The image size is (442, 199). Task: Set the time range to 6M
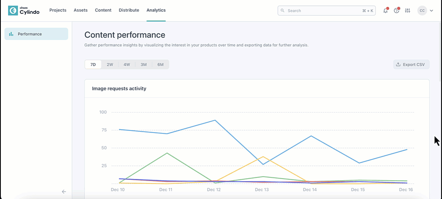[x=160, y=64]
